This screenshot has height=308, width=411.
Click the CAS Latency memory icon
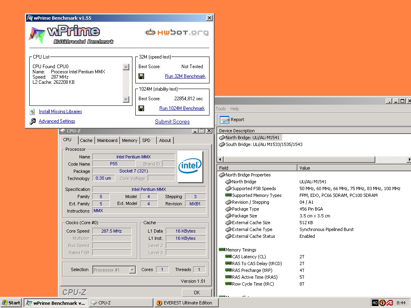(228, 256)
